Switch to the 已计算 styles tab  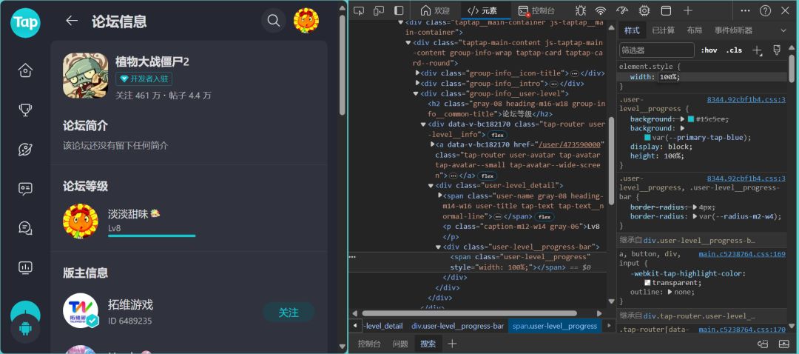tap(663, 30)
